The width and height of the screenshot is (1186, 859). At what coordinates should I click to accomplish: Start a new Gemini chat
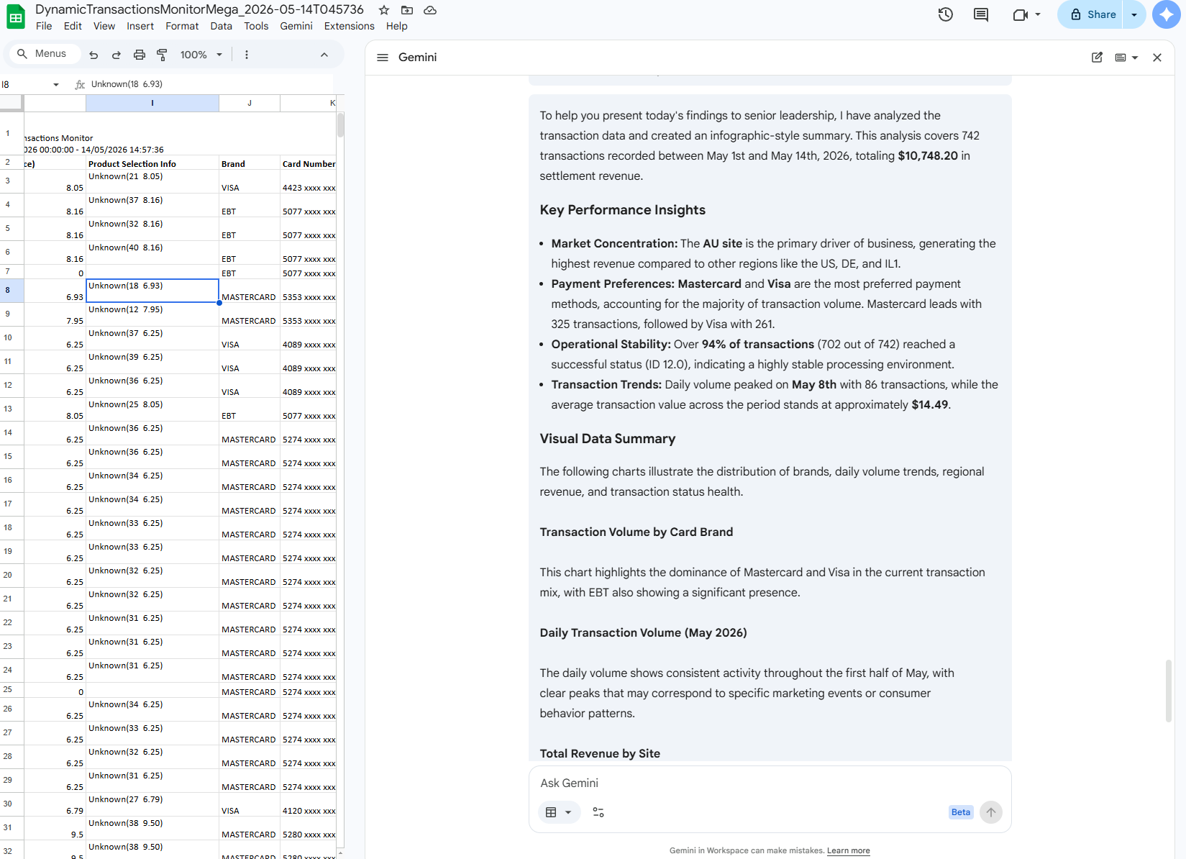tap(1097, 58)
